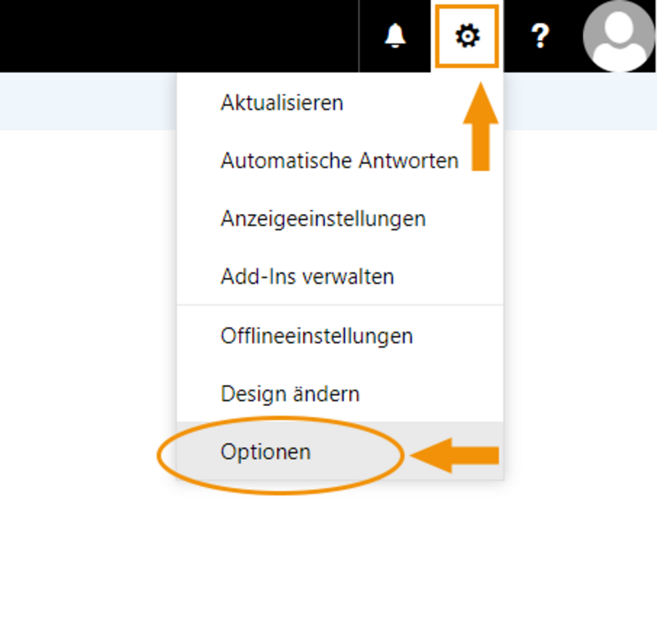The image size is (657, 620).
Task: Click the vertical divider left of the bell
Action: click(x=359, y=36)
